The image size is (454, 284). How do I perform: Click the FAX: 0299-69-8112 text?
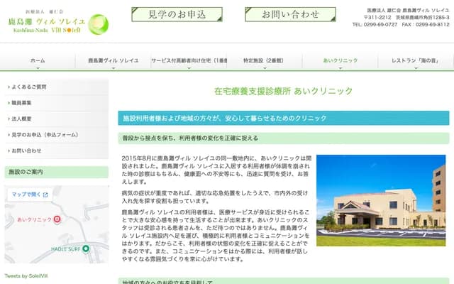click(x=426, y=25)
